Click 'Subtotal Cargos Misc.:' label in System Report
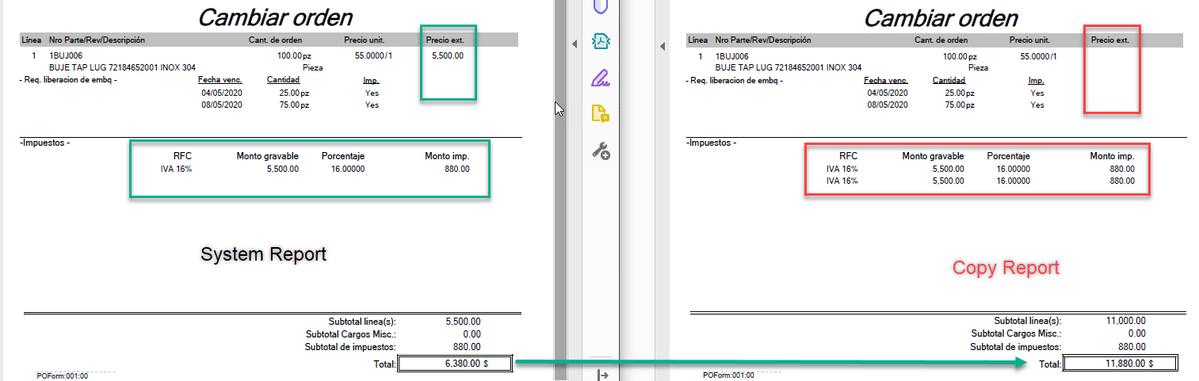The height and width of the screenshot is (381, 1199). 350,334
